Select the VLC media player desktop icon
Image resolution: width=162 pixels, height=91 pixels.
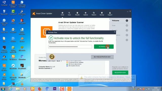13,77
